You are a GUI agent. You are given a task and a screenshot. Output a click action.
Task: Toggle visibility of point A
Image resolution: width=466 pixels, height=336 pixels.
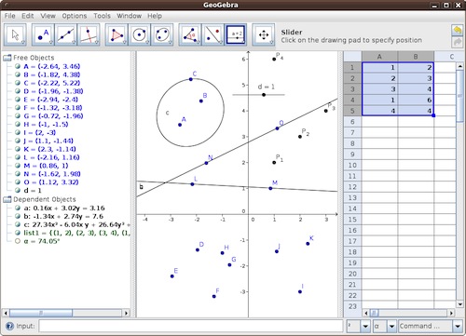pos(18,66)
